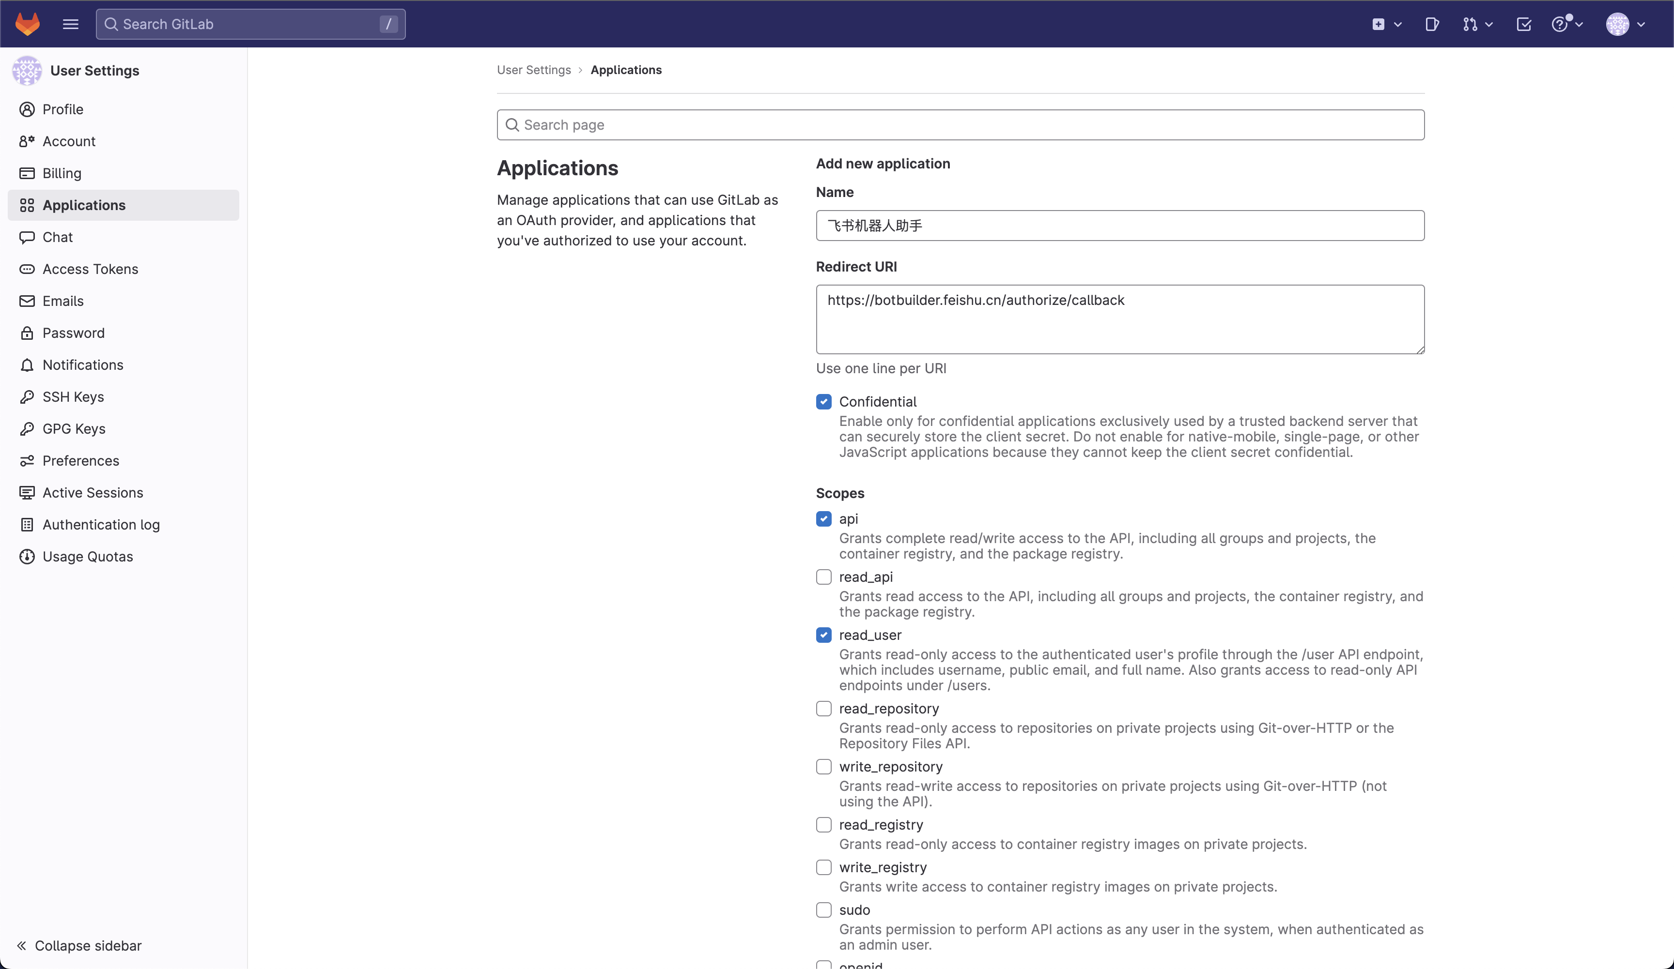Click the Usage Quotas icon
1674x969 pixels.
click(x=27, y=556)
